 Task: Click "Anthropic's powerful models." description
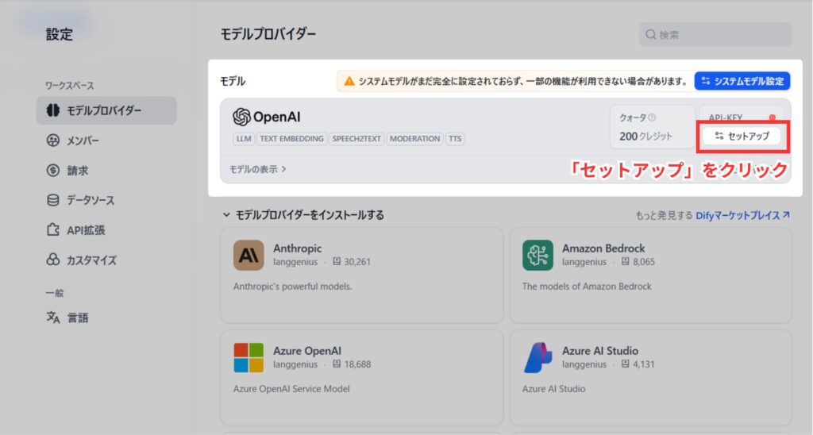pyautogui.click(x=292, y=287)
